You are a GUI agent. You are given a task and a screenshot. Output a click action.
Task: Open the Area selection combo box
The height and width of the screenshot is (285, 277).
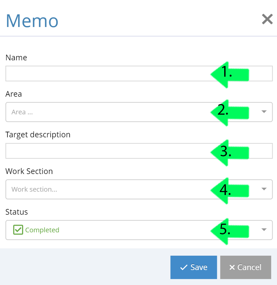pos(139,112)
